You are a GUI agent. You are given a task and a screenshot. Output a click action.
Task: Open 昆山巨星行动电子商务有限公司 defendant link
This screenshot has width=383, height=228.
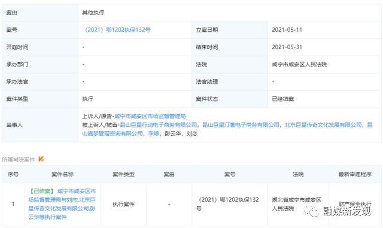(158, 125)
